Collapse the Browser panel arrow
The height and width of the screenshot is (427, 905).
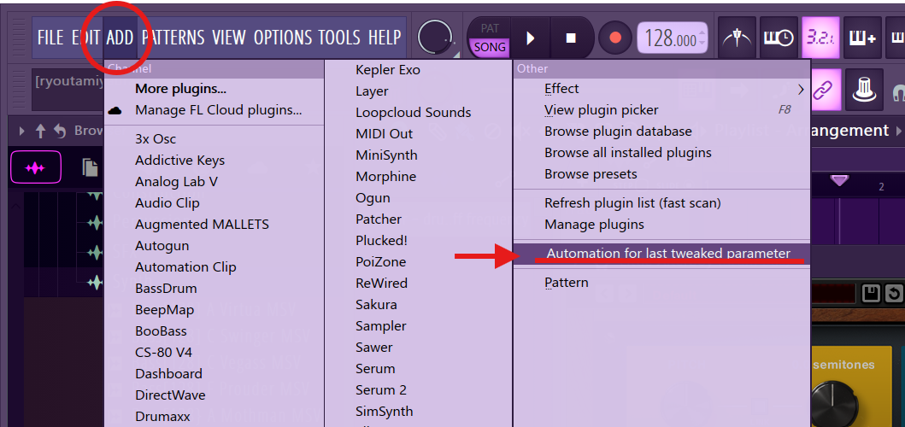pos(22,131)
